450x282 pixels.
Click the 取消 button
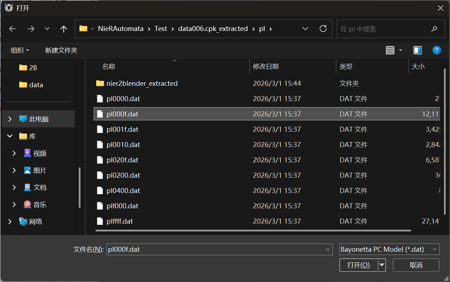tap(416, 265)
